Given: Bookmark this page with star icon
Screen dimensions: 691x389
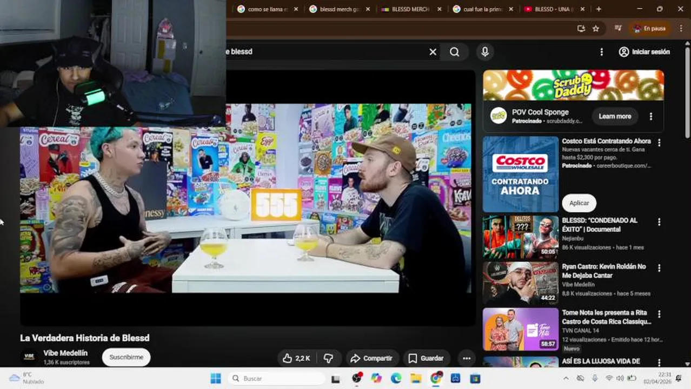Looking at the screenshot, I should [596, 29].
